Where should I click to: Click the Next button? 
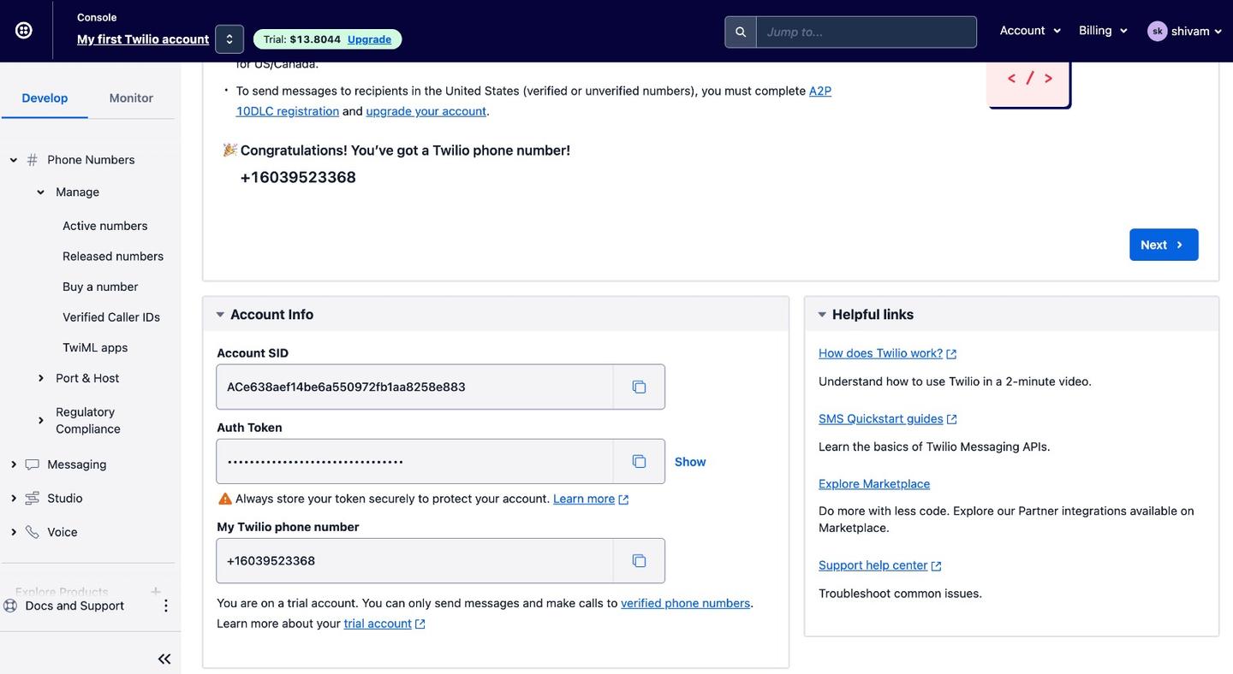(x=1164, y=245)
